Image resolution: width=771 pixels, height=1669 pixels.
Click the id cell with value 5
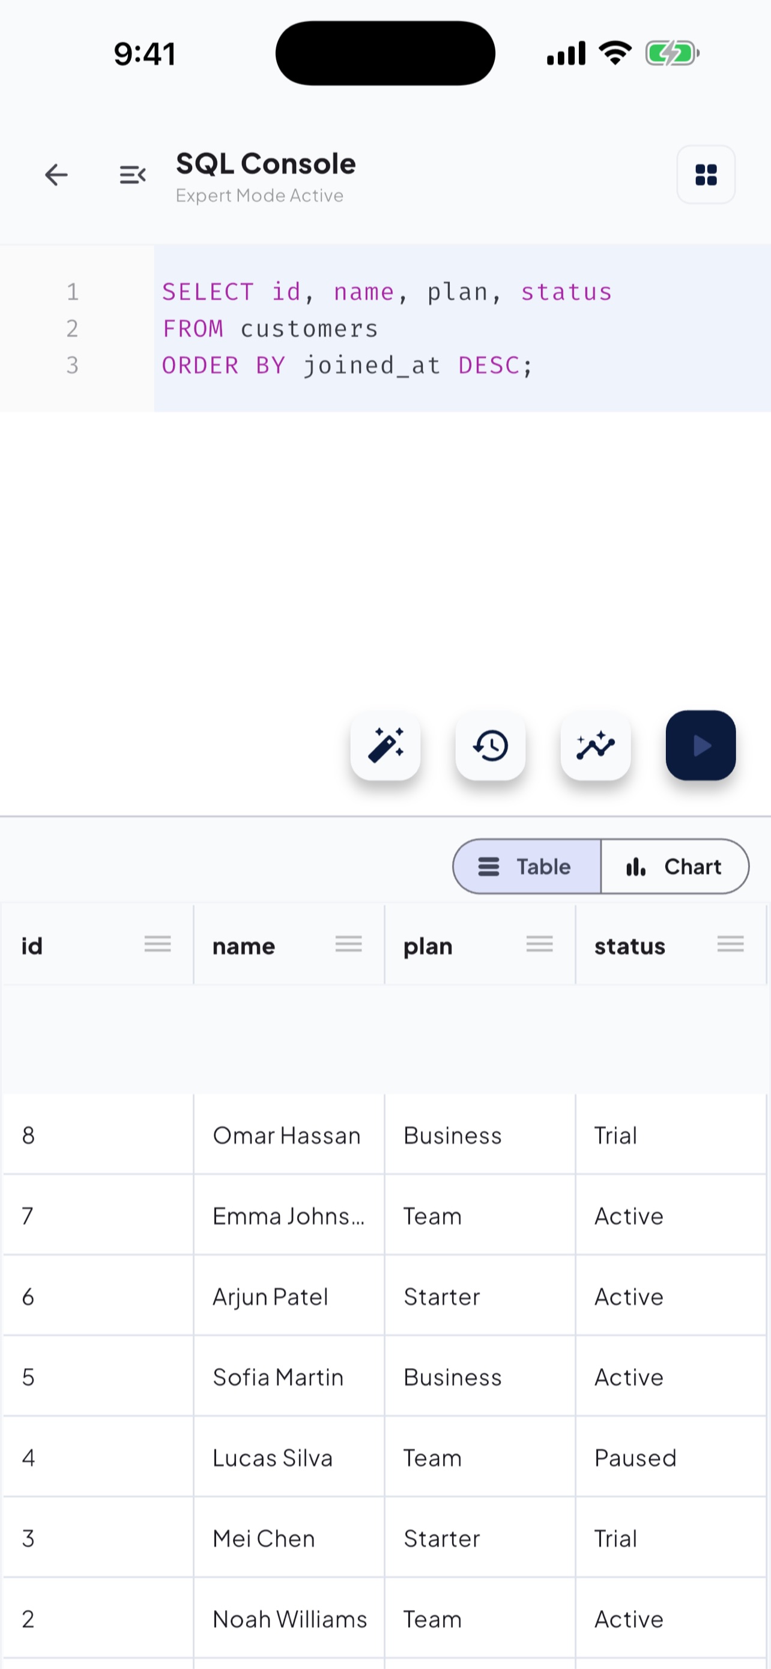98,1377
